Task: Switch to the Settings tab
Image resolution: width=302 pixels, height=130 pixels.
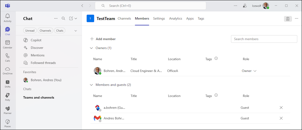Action: pyautogui.click(x=159, y=18)
